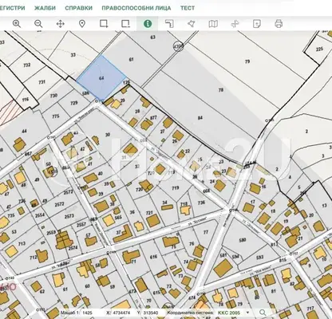The height and width of the screenshot is (319, 332).
Task: Open the ТЕСТ menu item
Action: click(188, 8)
